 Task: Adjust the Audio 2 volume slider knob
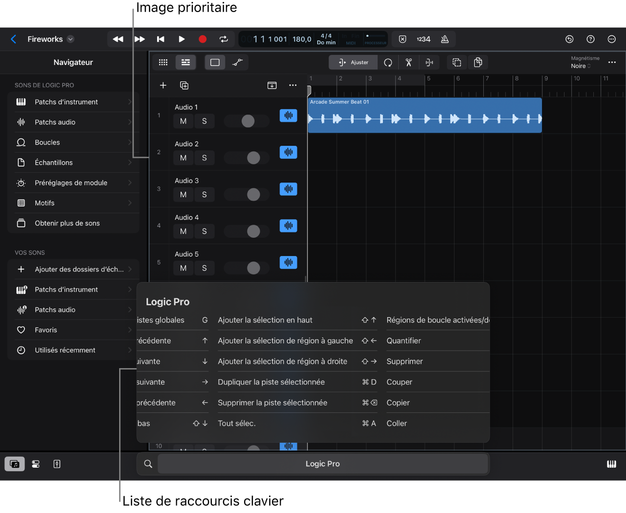253,158
